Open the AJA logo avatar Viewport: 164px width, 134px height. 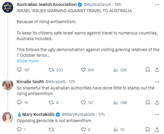click(x=8, y=7)
